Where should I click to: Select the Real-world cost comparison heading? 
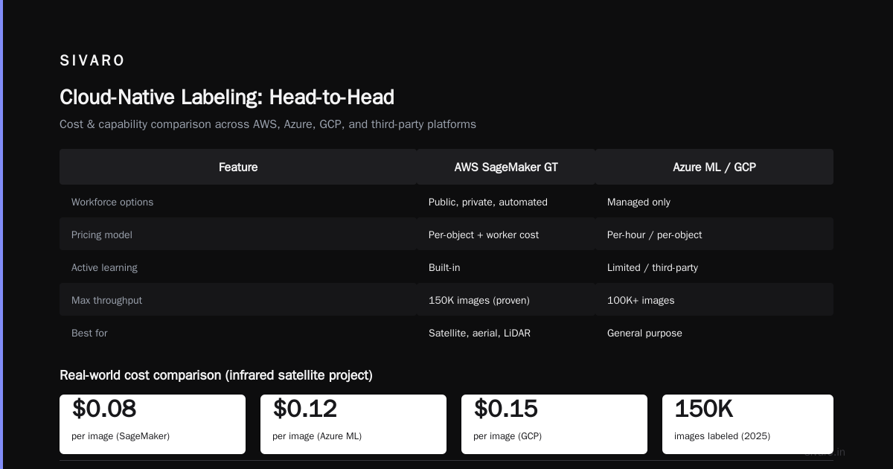(x=216, y=375)
